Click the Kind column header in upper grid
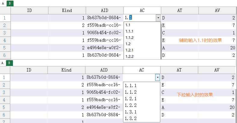The width and height of the screenshot is (237, 123). [67, 10]
